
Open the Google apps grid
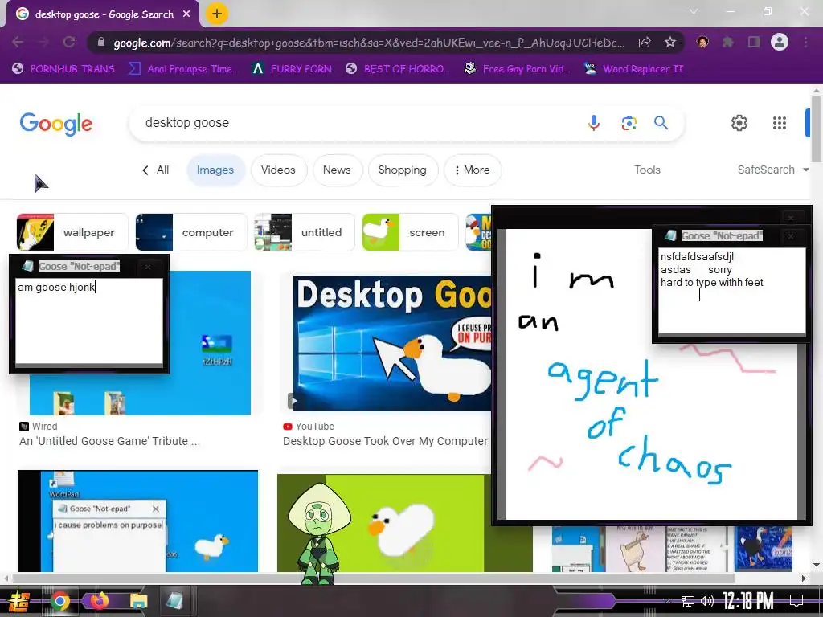point(780,123)
